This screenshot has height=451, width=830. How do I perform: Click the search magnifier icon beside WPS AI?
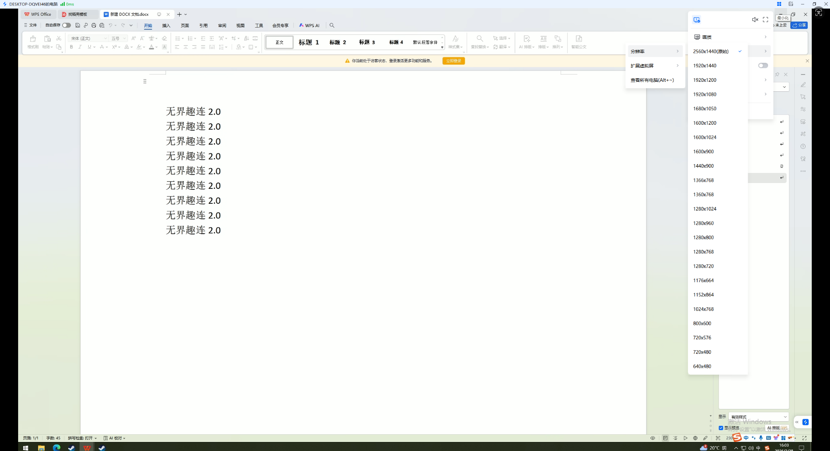point(332,26)
